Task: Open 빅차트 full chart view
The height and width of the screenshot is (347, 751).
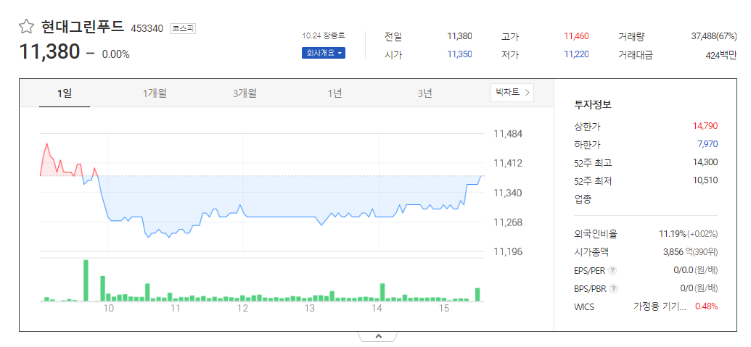Action: click(x=512, y=92)
